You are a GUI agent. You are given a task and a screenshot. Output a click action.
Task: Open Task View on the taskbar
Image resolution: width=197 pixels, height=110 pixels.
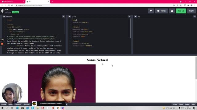point(12,108)
